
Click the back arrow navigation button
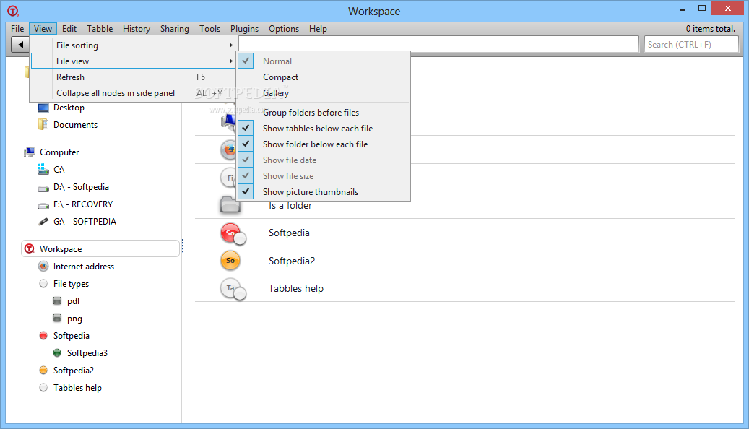click(20, 45)
